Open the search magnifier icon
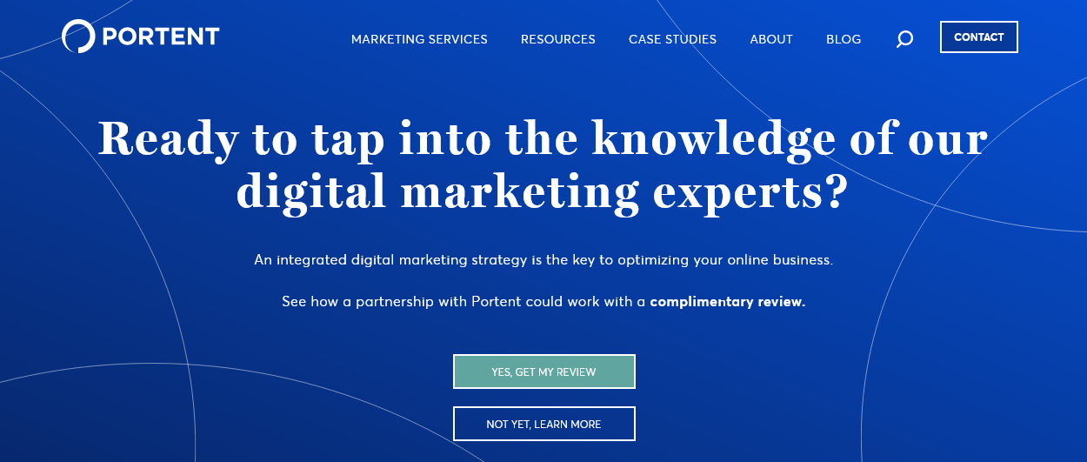The width and height of the screenshot is (1087, 462). (x=904, y=39)
